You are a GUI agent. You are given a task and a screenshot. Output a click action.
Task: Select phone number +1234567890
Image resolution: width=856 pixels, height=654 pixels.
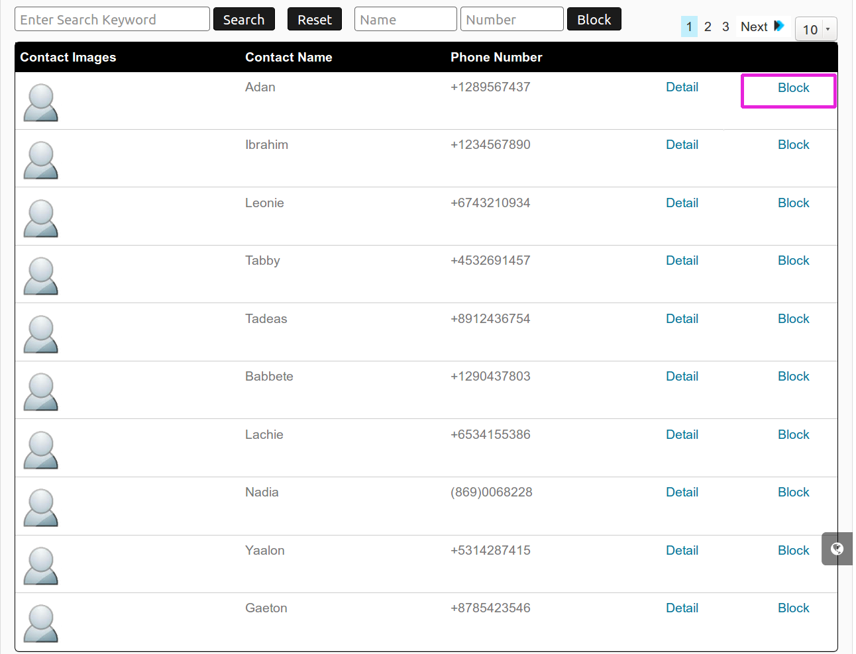pos(490,145)
